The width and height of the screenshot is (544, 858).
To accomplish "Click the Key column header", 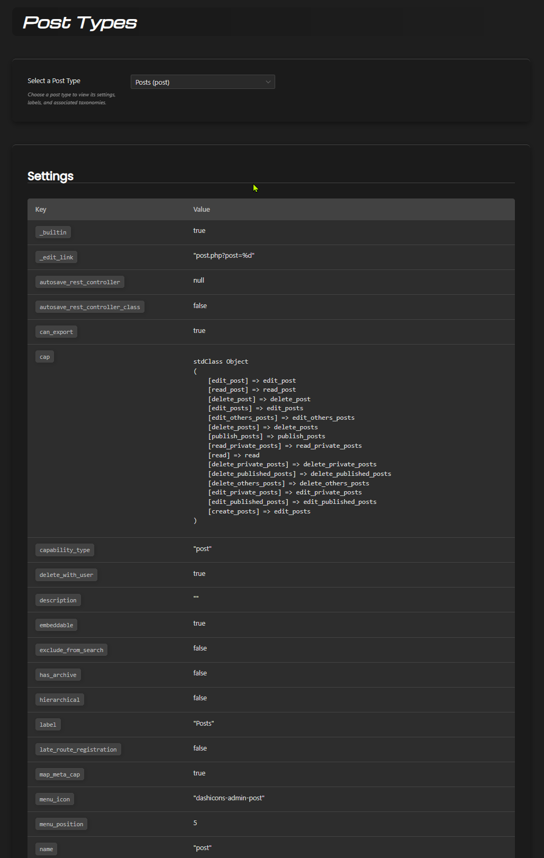I will coord(41,210).
